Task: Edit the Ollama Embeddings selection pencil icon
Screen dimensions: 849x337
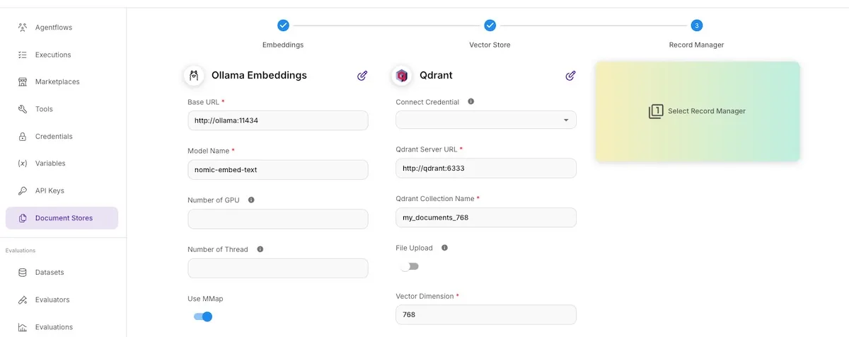Action: pyautogui.click(x=362, y=75)
